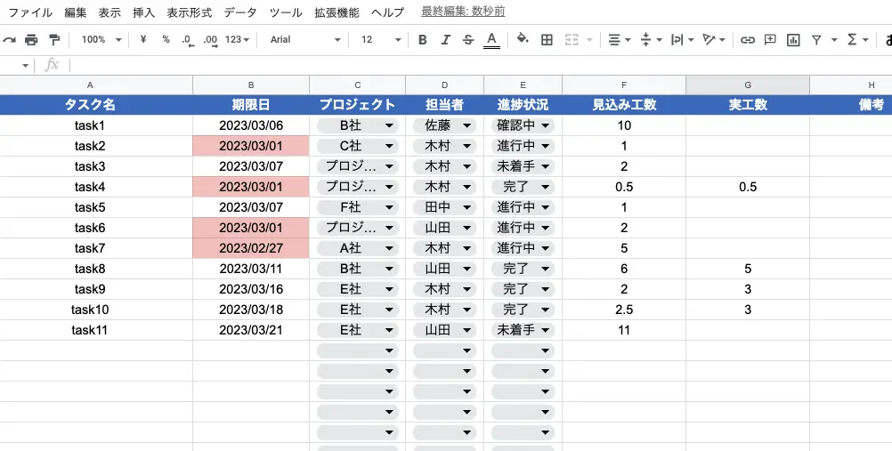Image resolution: width=892 pixels, height=451 pixels.
Task: Open the name box dropdown arrow
Action: (25, 66)
